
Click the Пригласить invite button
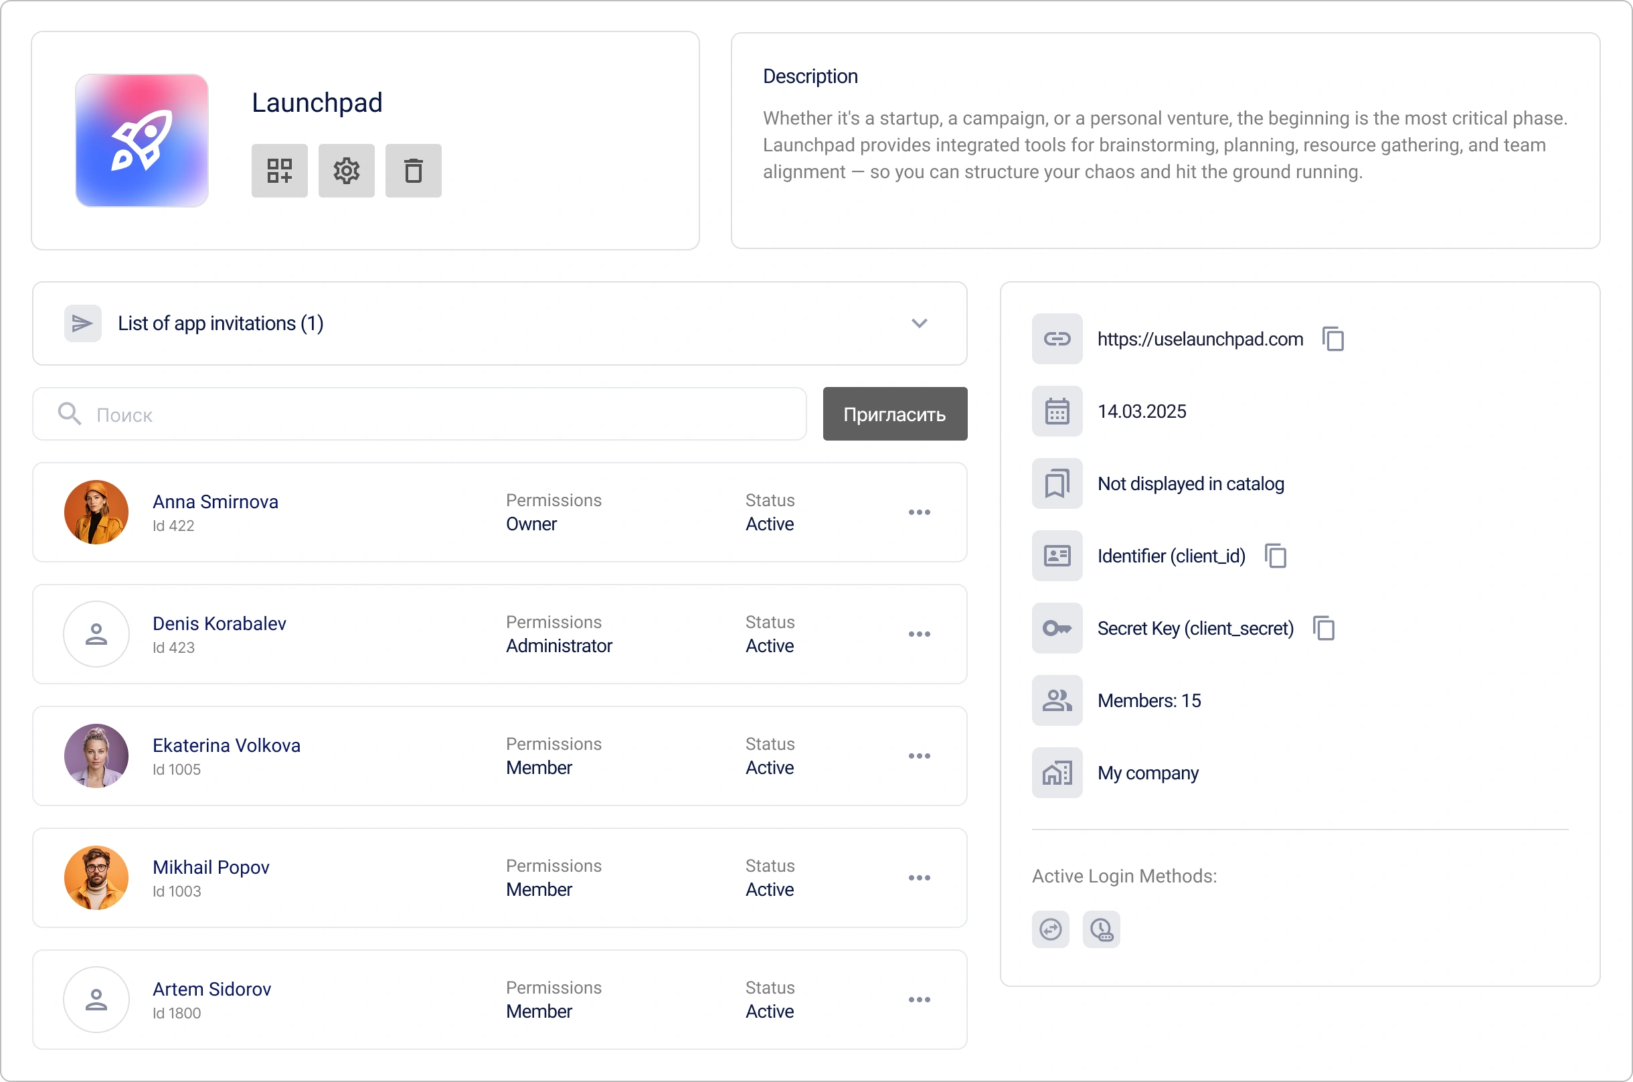pos(894,414)
